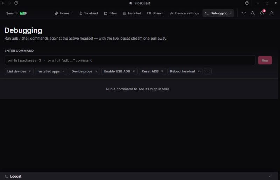Run the Enable USB ADB preset

[x=117, y=71]
